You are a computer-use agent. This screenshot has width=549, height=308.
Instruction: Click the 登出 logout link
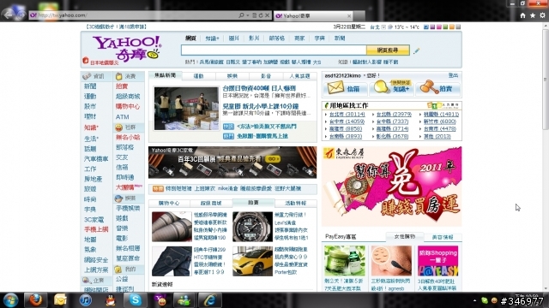pyautogui.click(x=453, y=75)
